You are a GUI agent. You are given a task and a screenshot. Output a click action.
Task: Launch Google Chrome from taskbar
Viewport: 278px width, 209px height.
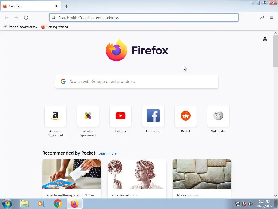pyautogui.click(x=58, y=204)
